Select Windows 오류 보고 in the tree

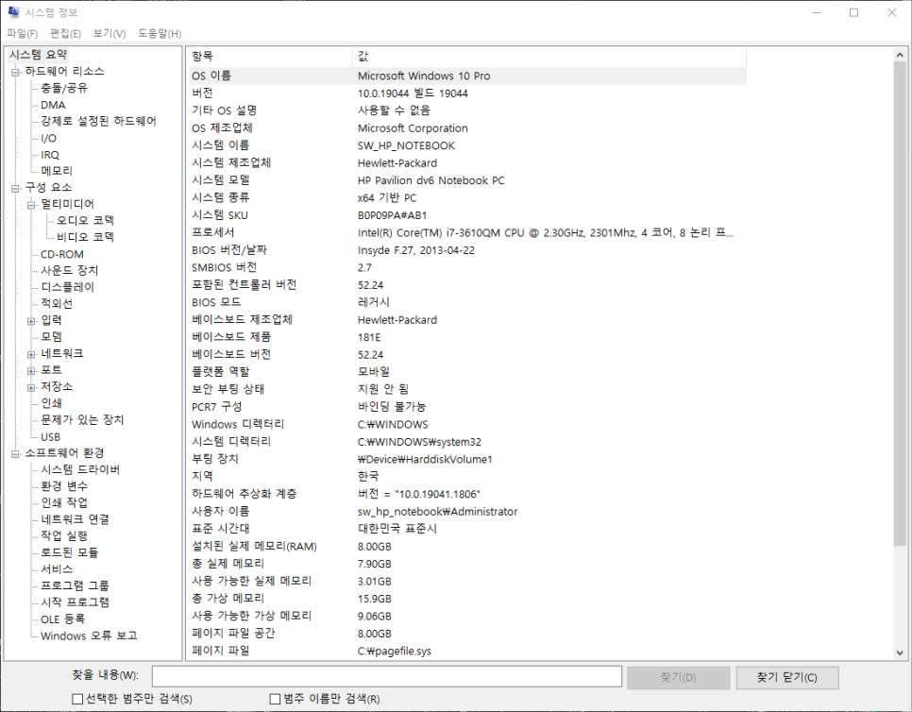click(89, 636)
